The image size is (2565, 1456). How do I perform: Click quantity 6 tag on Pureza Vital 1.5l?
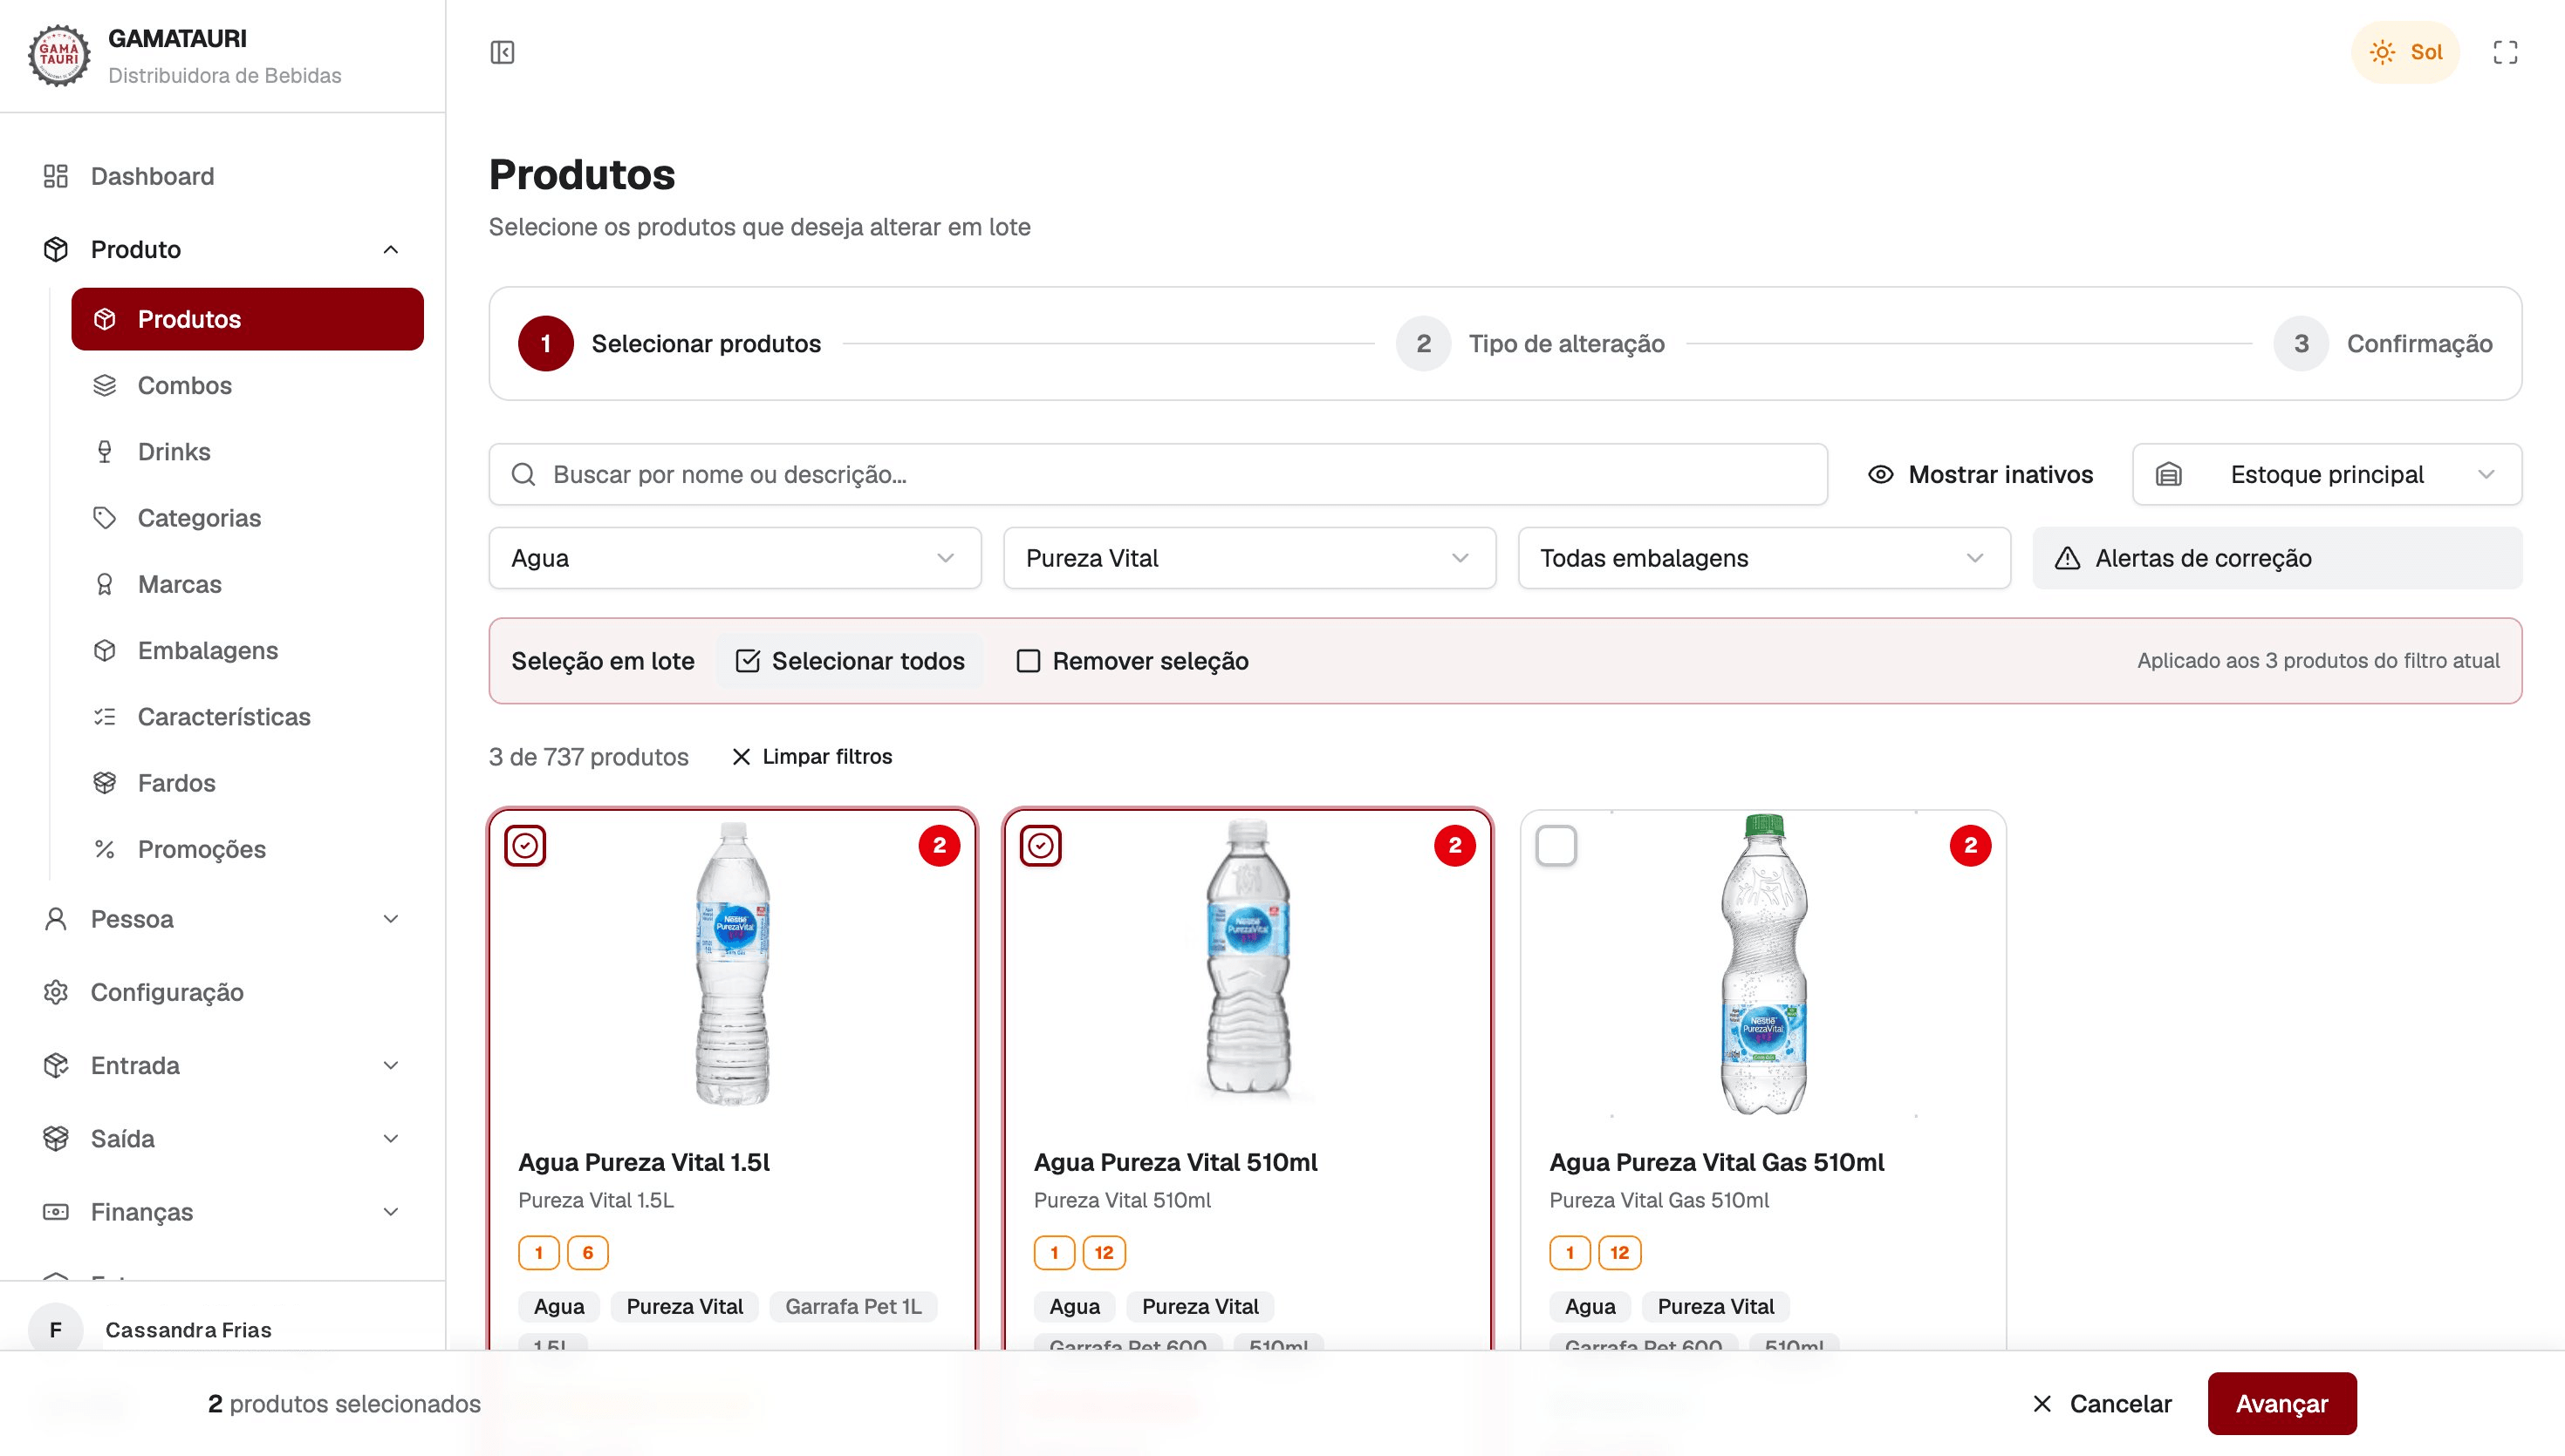click(x=588, y=1253)
